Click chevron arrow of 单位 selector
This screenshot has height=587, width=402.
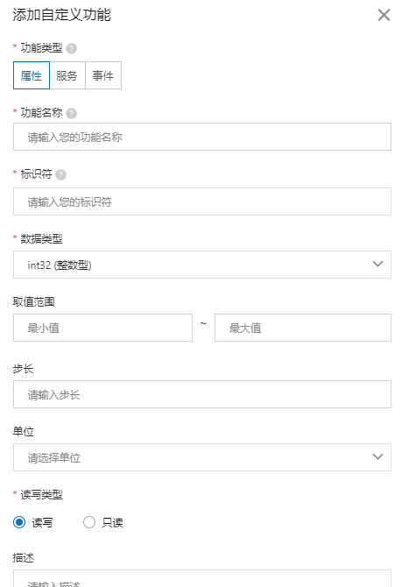click(x=377, y=457)
